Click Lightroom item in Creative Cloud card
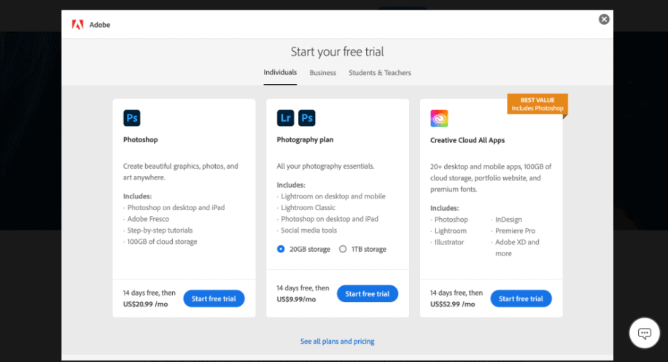668x362 pixels. [450, 231]
